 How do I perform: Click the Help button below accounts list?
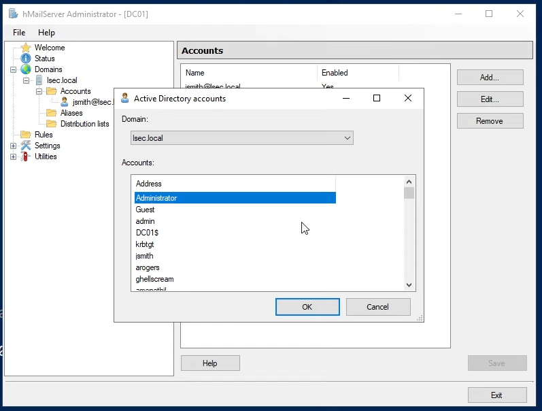210,363
